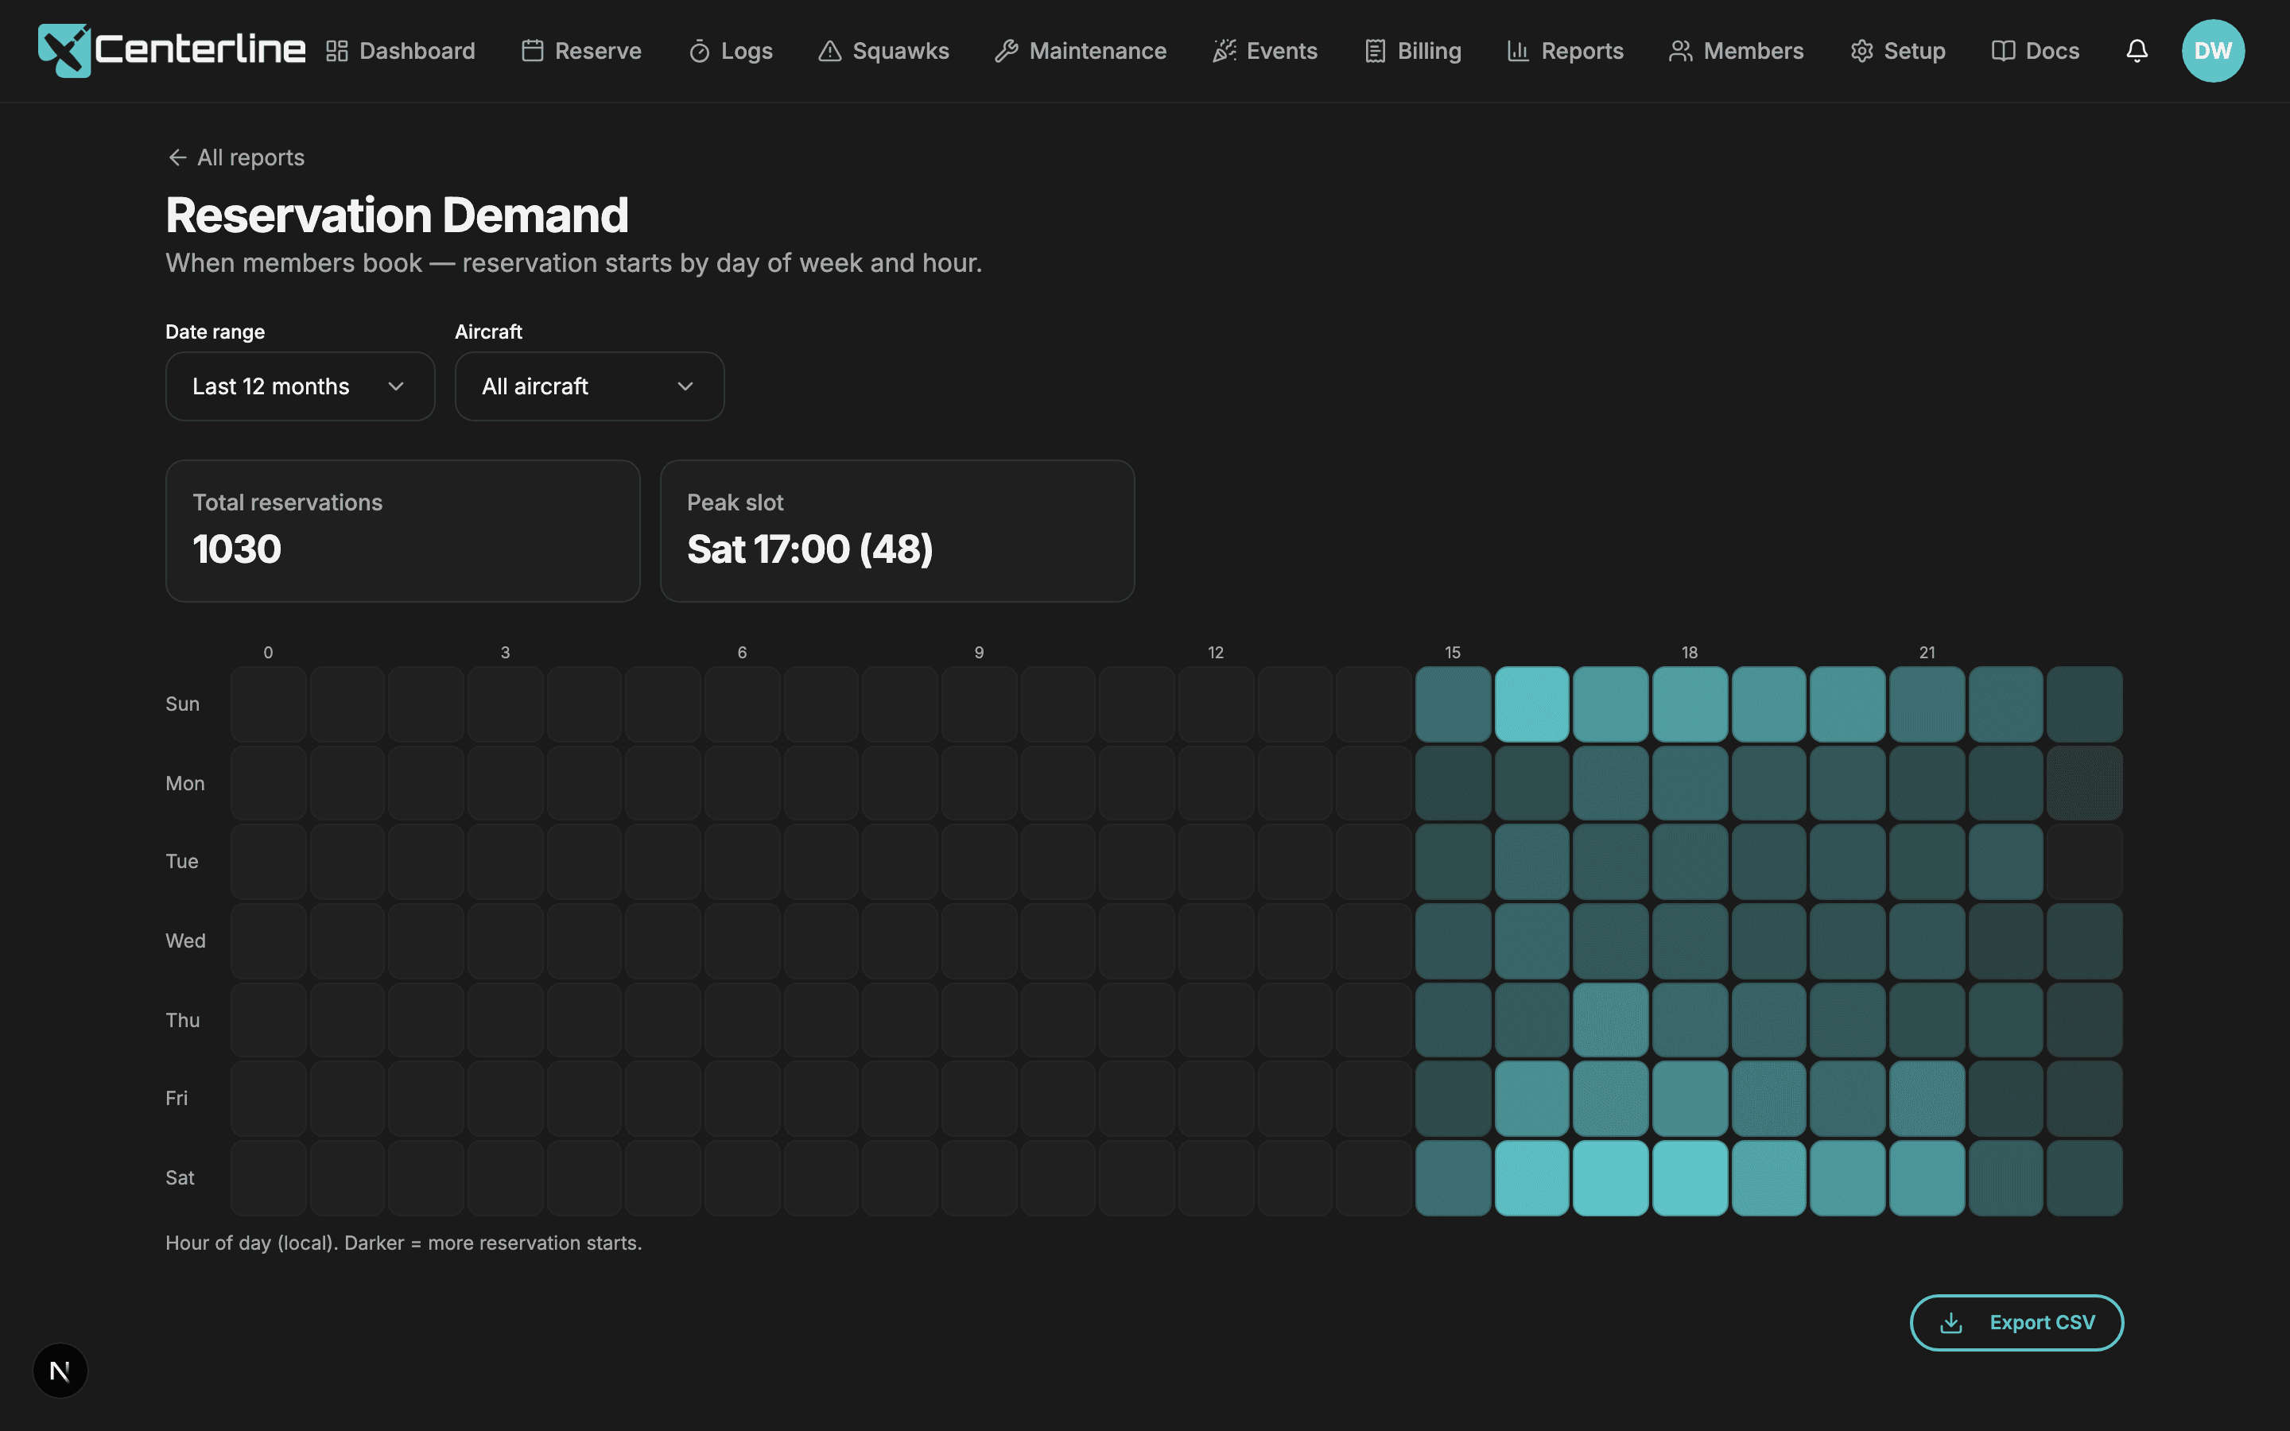The width and height of the screenshot is (2290, 1431).
Task: Open the DW user avatar menu
Action: (x=2214, y=51)
